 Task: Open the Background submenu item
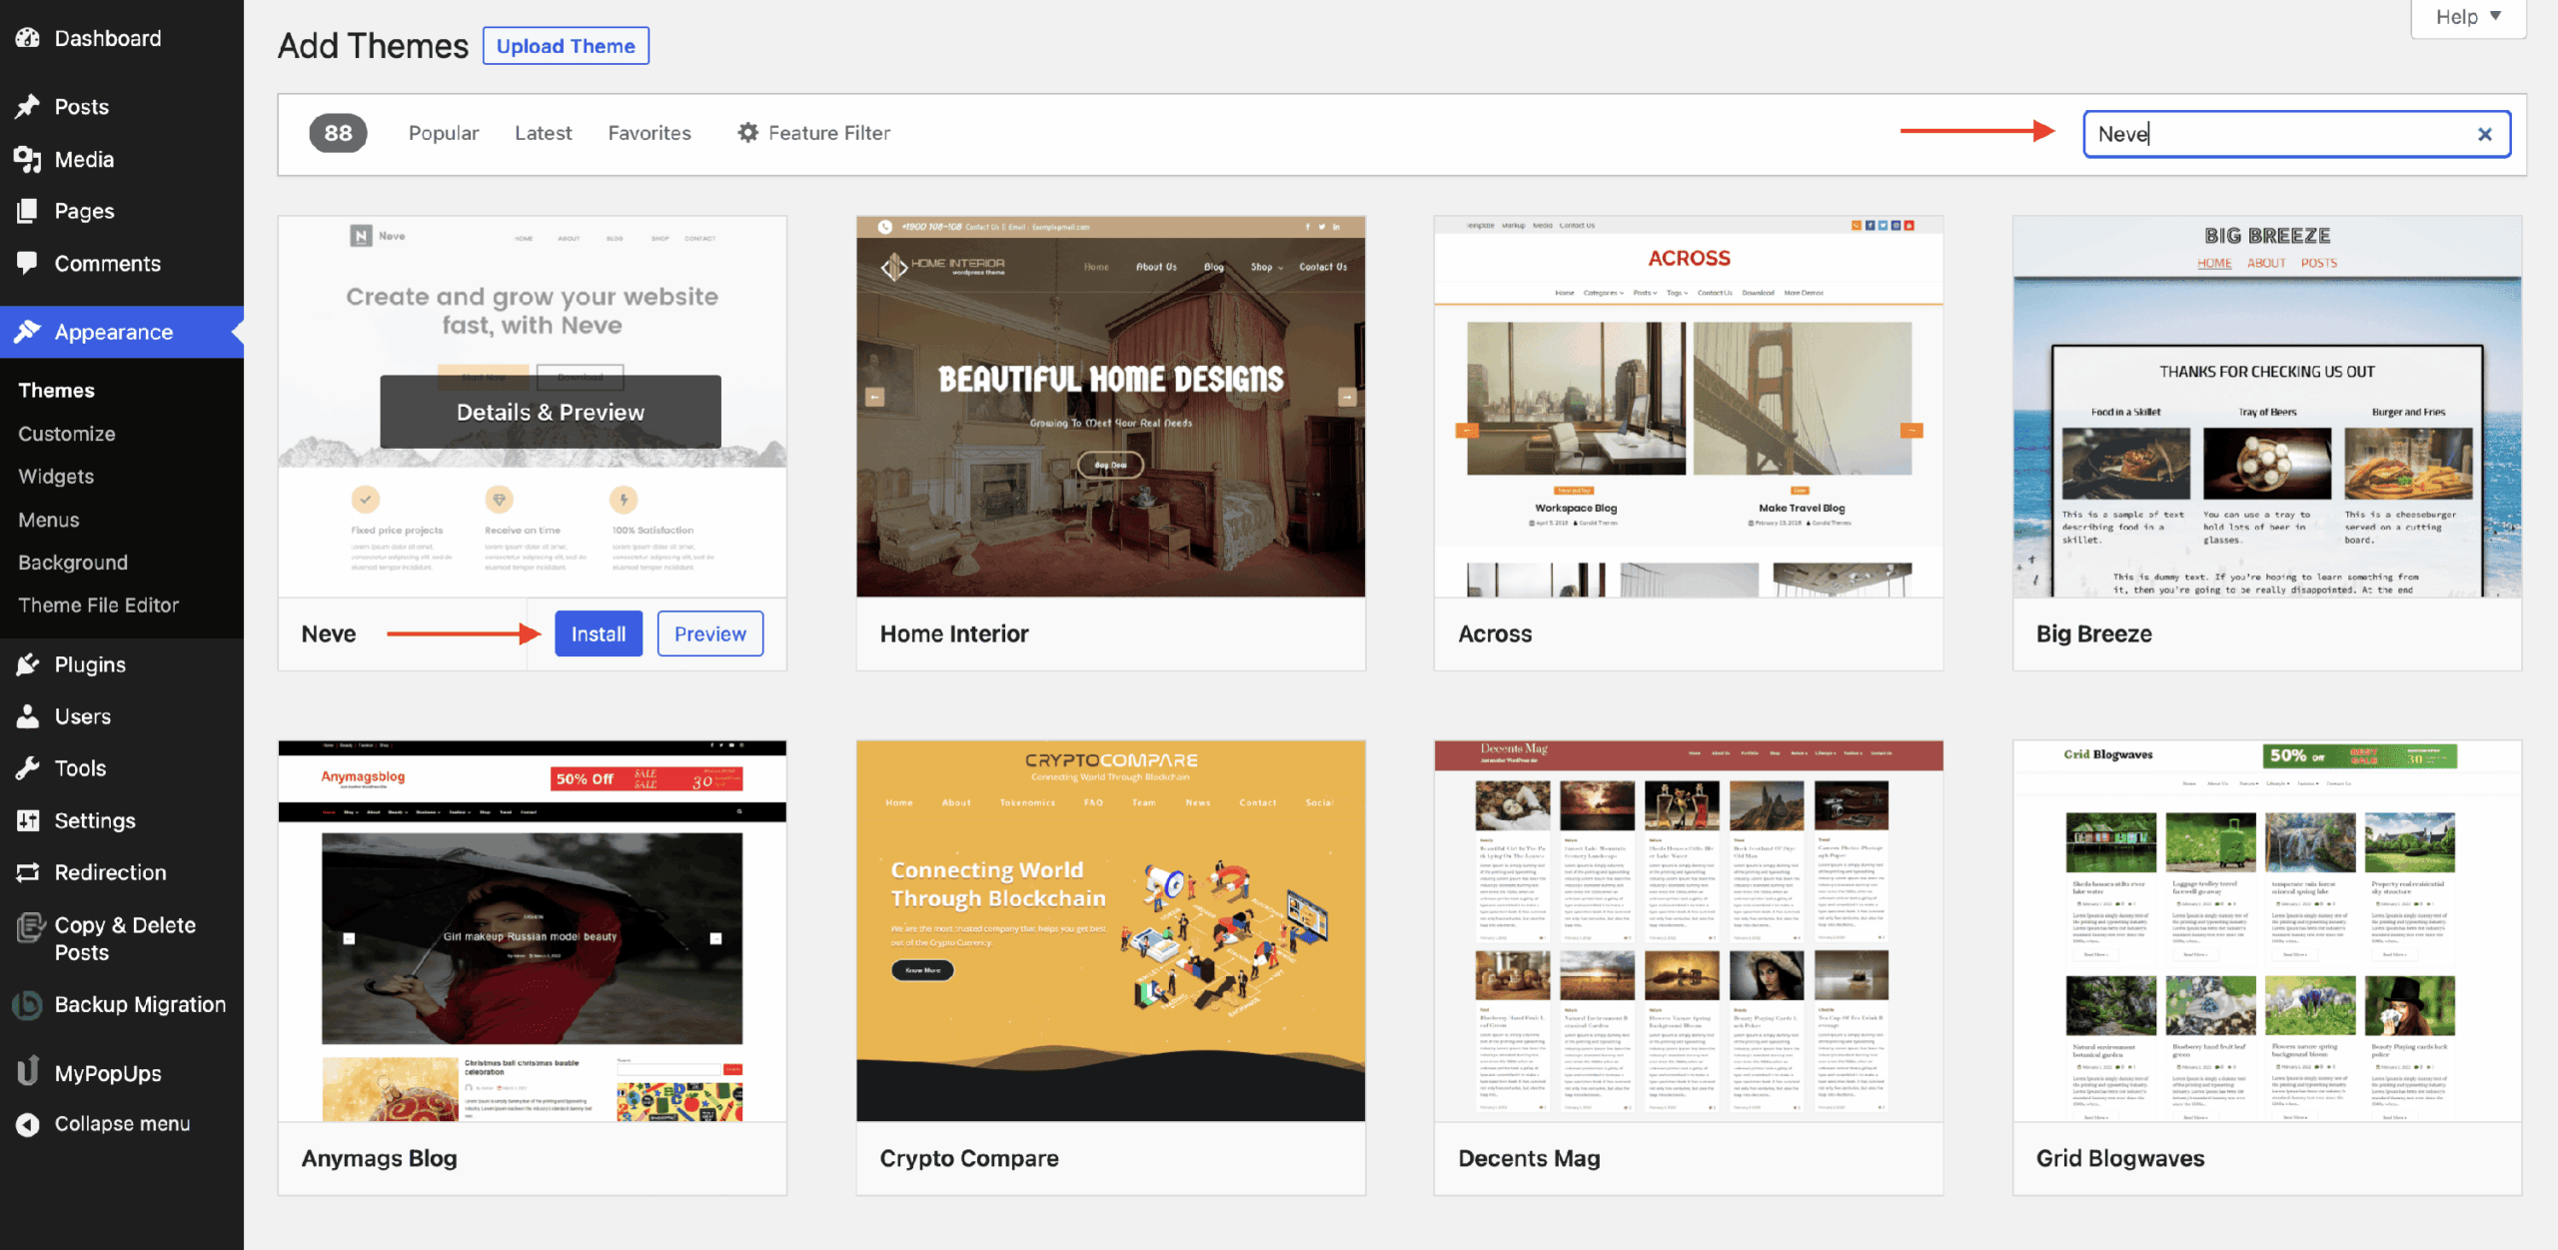coord(73,563)
